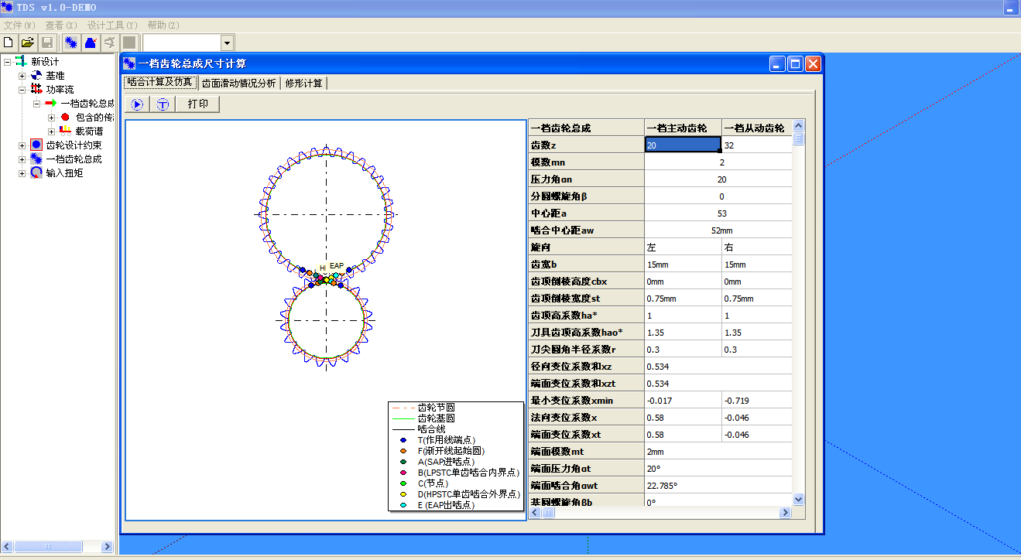Click the 中心距a value 53
This screenshot has height=560, width=1021.
coord(721,213)
